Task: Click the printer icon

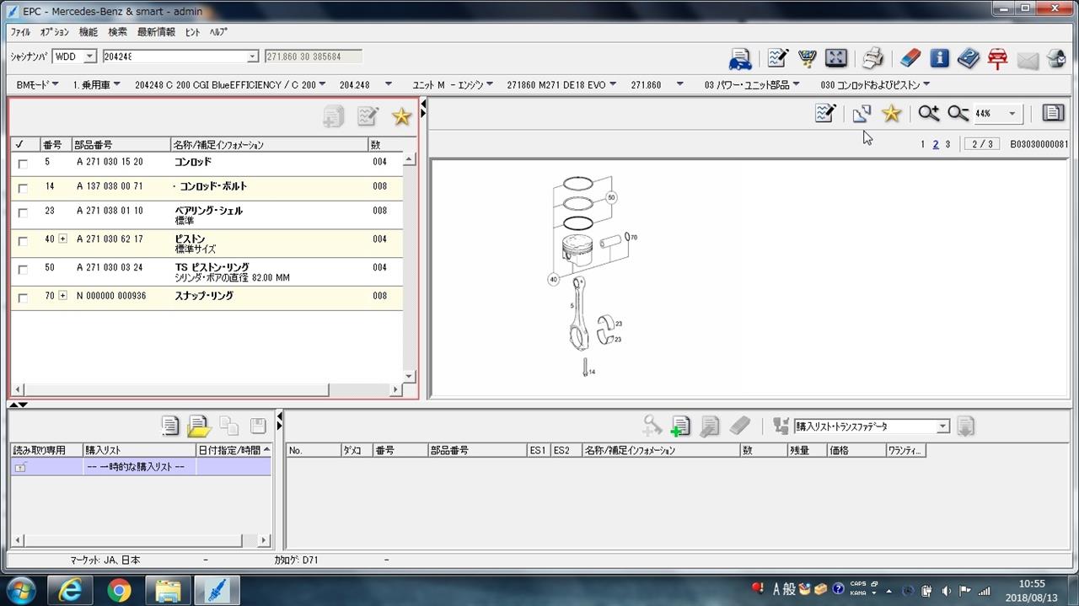Action: pyautogui.click(x=872, y=58)
